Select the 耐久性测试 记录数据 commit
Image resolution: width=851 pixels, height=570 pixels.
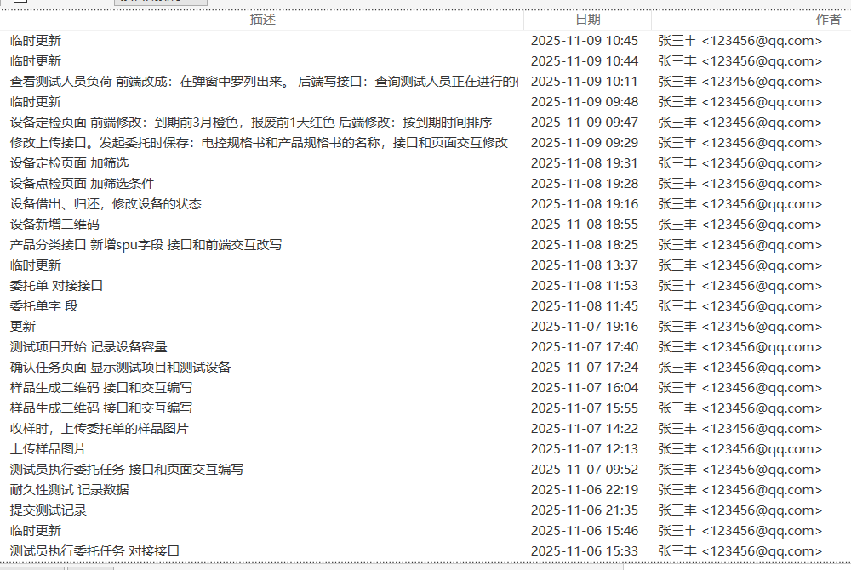(x=70, y=490)
